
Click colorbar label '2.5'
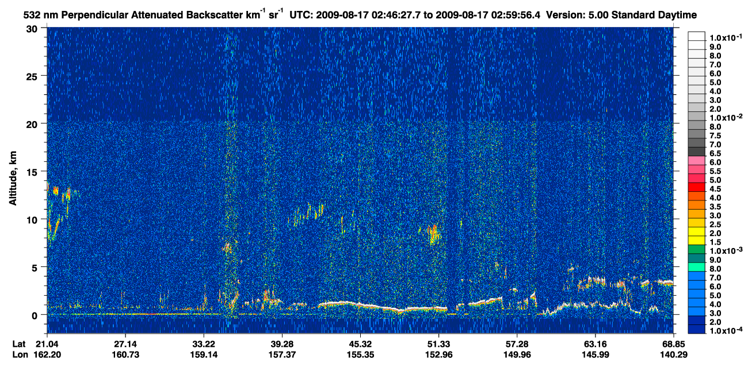(715, 224)
